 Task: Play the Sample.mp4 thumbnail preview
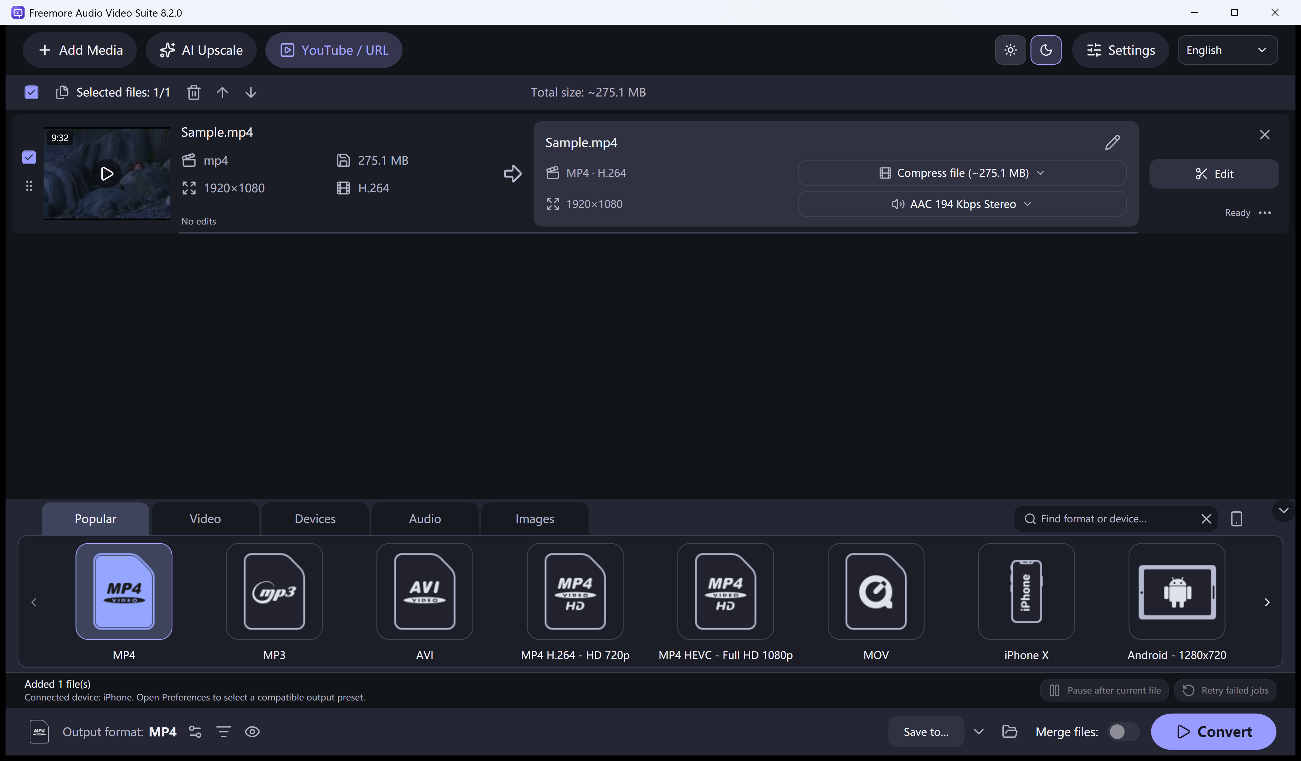click(107, 173)
